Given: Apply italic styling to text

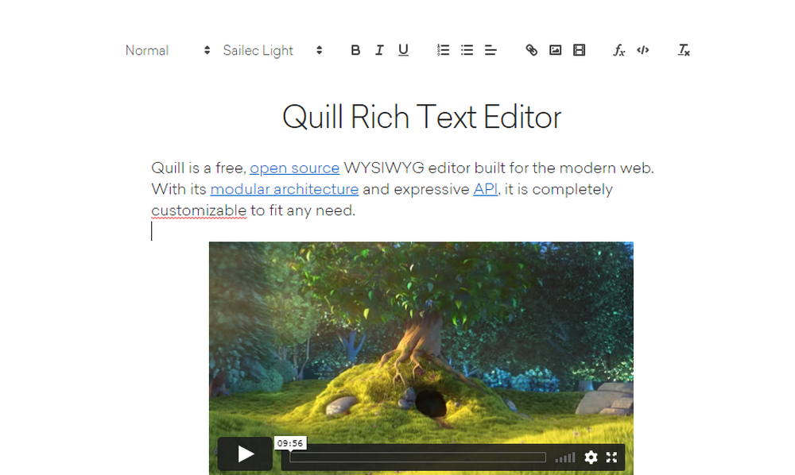Looking at the screenshot, I should [379, 50].
